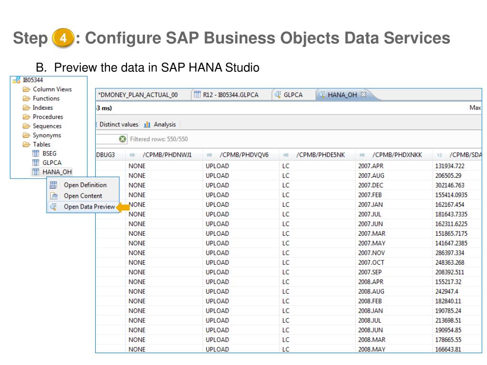Select the Synonyms folder icon
The image size is (487, 365).
pyautogui.click(x=27, y=135)
